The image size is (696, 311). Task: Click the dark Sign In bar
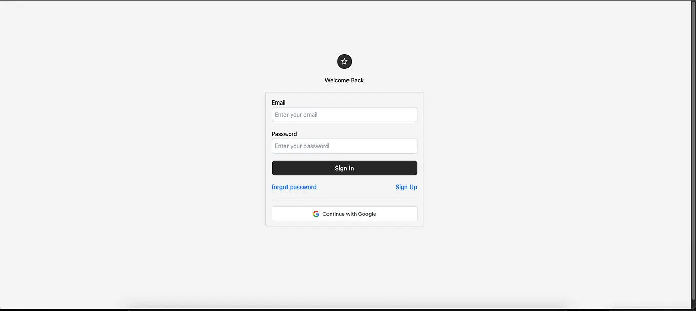point(344,168)
